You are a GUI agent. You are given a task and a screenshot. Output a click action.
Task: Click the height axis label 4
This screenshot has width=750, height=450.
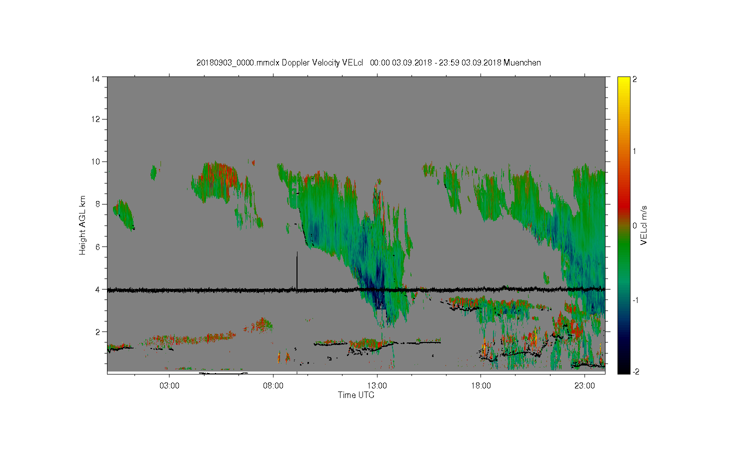point(97,289)
